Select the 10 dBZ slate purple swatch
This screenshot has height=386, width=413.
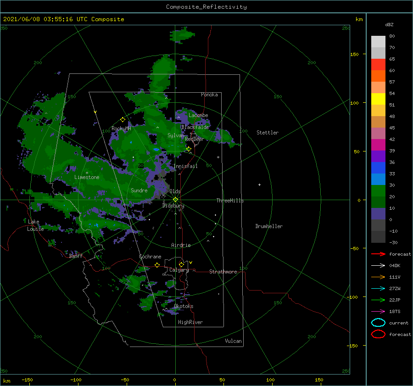point(378,214)
